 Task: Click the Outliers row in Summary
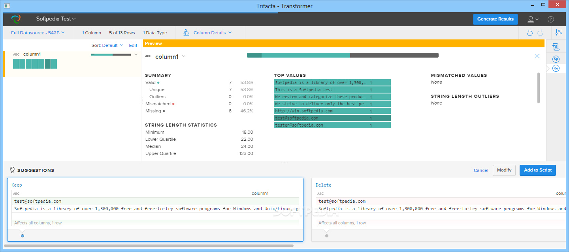tap(199, 97)
